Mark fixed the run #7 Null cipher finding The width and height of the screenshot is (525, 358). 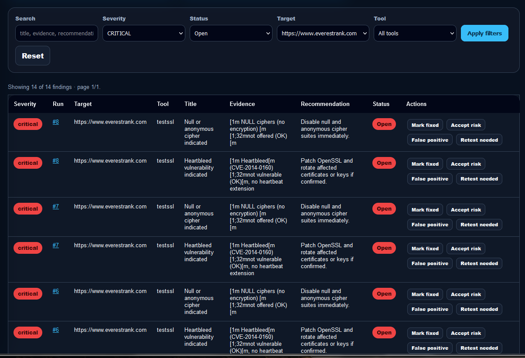(x=425, y=210)
